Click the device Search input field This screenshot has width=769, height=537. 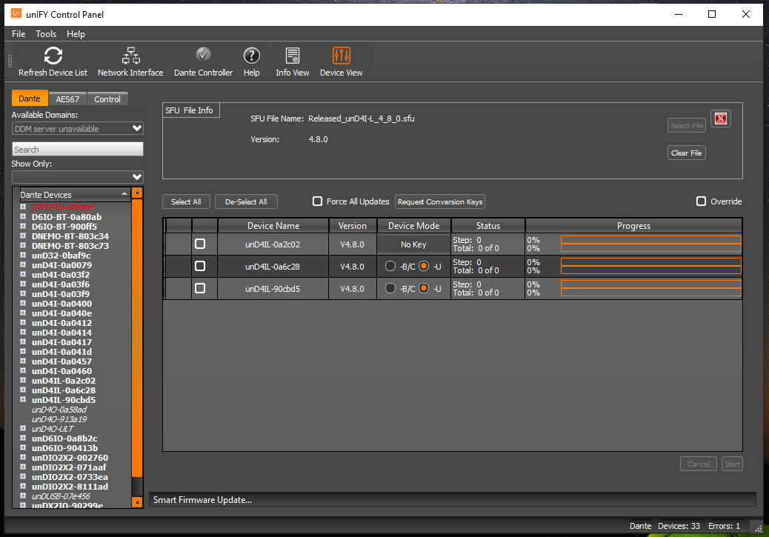click(x=78, y=150)
